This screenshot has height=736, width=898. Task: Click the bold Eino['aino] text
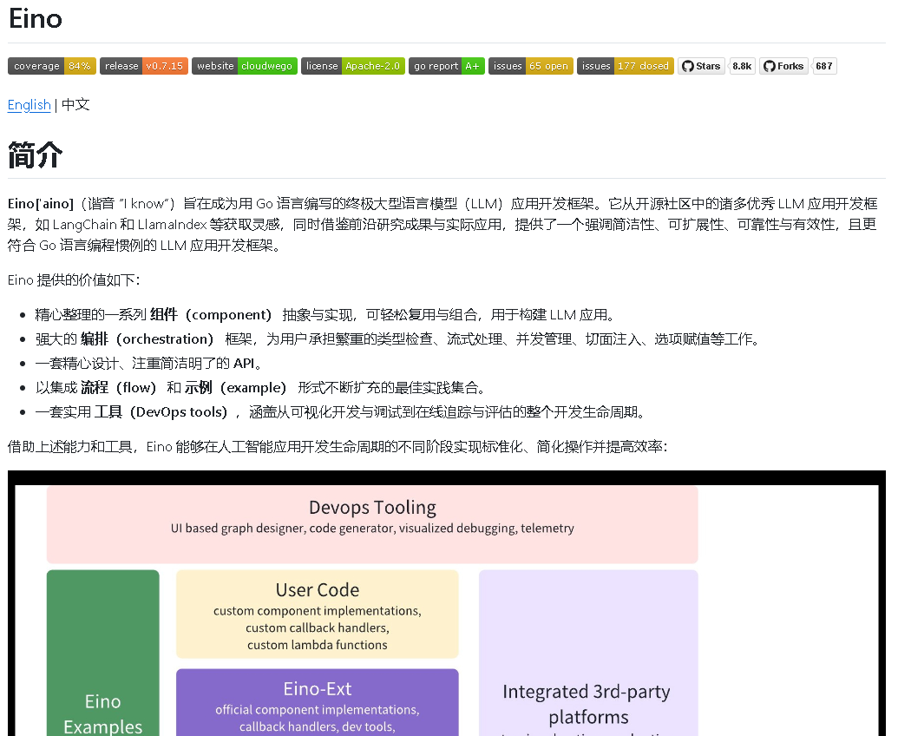point(41,204)
